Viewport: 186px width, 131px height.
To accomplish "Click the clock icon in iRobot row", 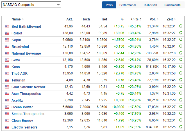I will (181, 33).
